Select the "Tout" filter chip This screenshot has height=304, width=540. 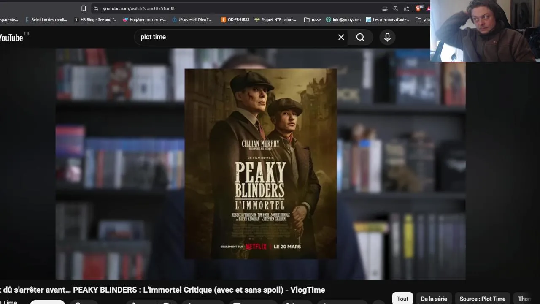pos(402,299)
